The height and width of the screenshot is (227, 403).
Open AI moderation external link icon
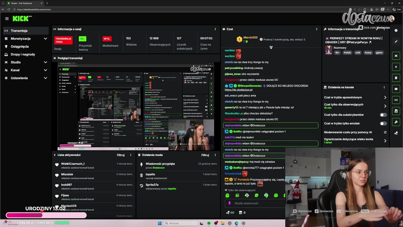tap(385, 132)
